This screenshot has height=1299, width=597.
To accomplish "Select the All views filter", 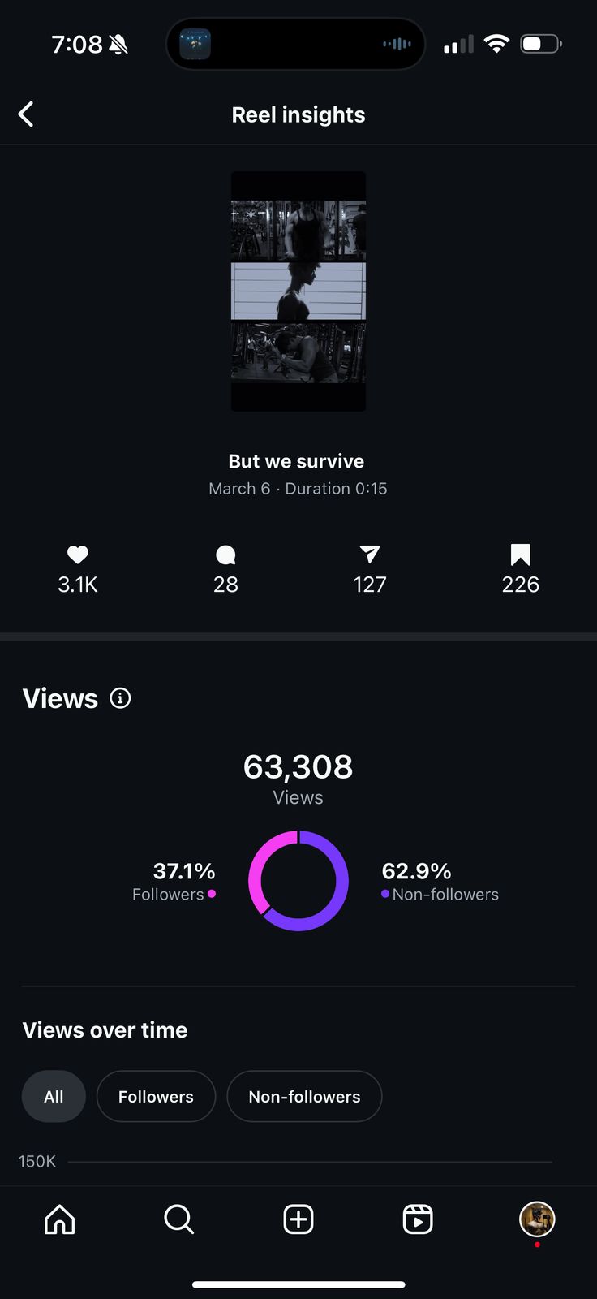I will click(54, 1096).
